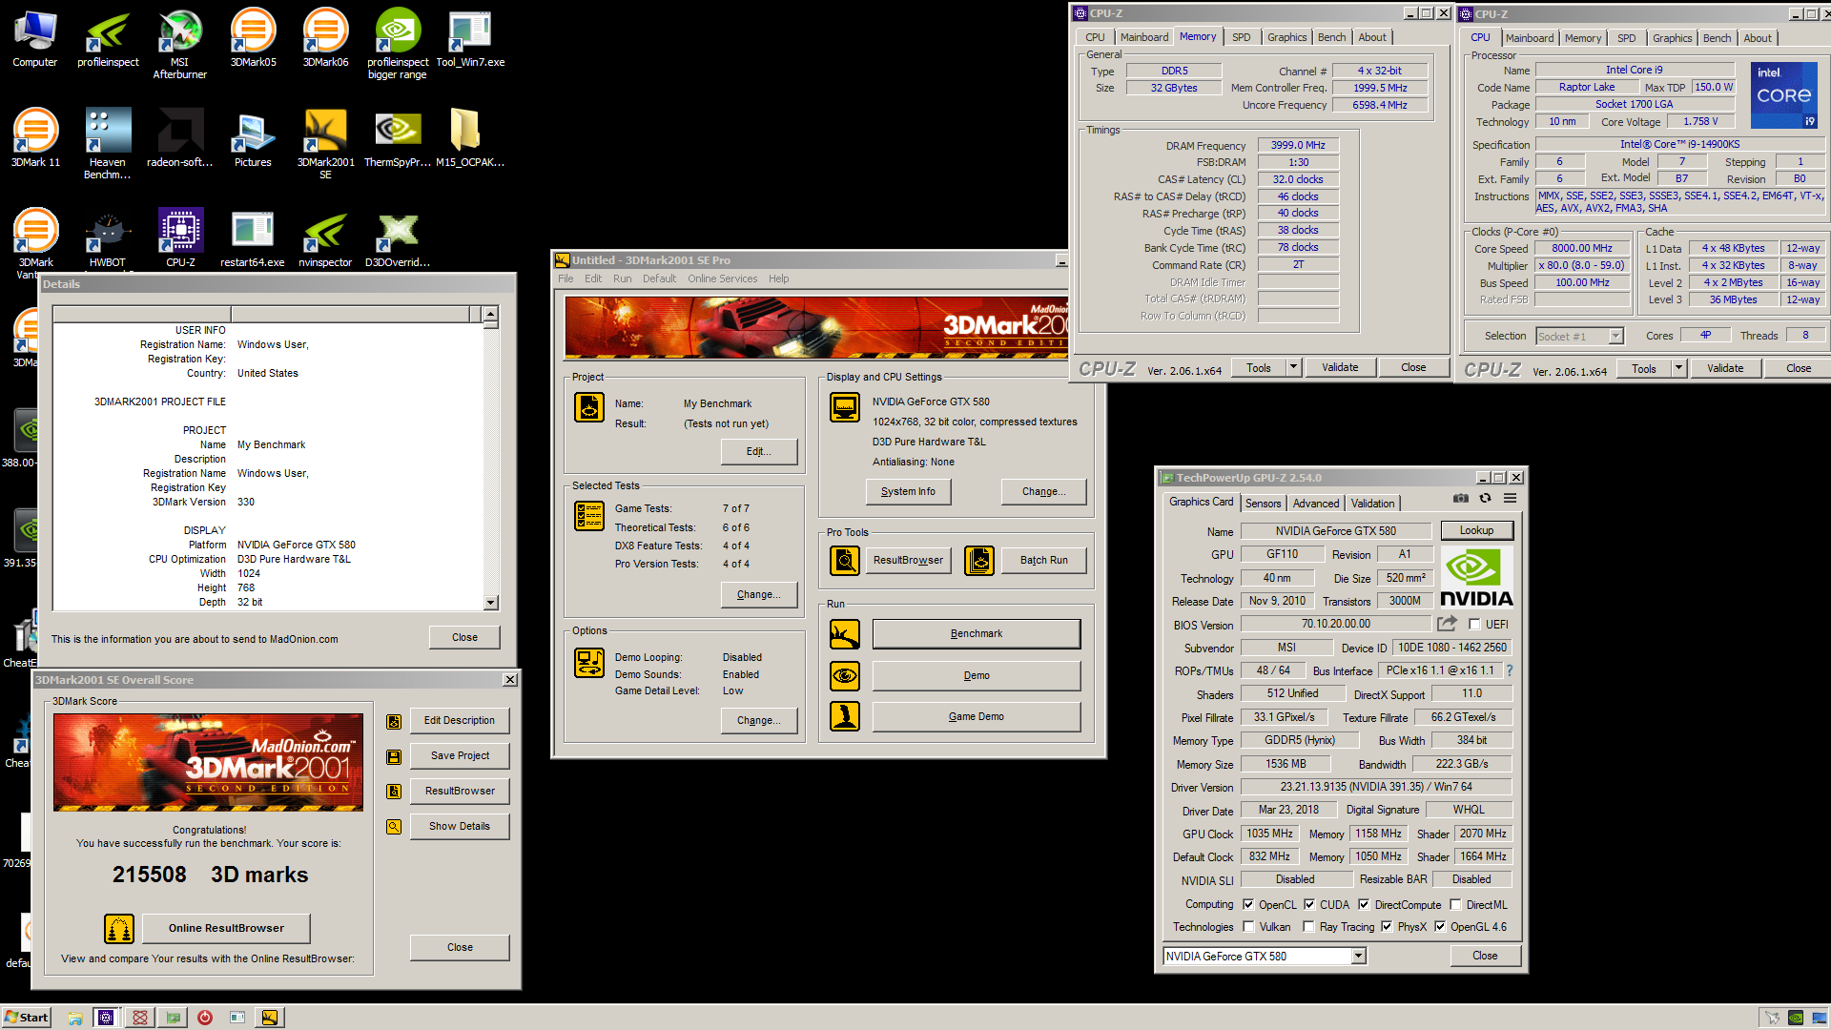Screen dimensions: 1831x1030
Task: Toggle the Ray Tracing checkbox
Action: [1309, 927]
